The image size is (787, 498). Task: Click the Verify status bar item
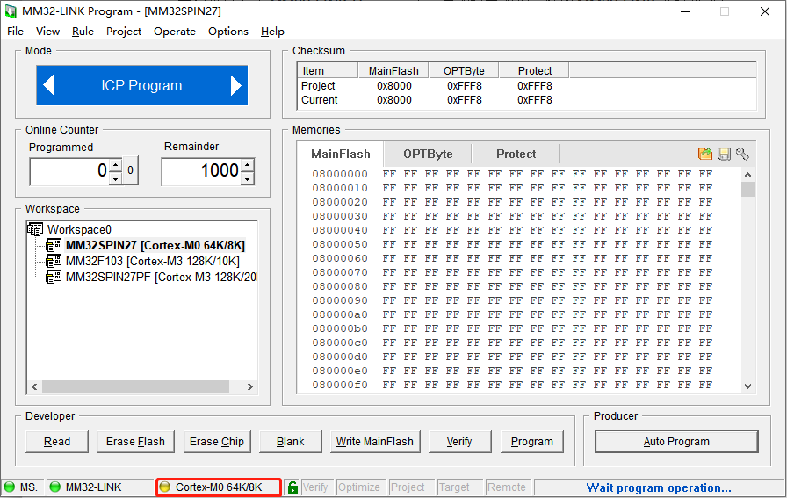coord(315,487)
